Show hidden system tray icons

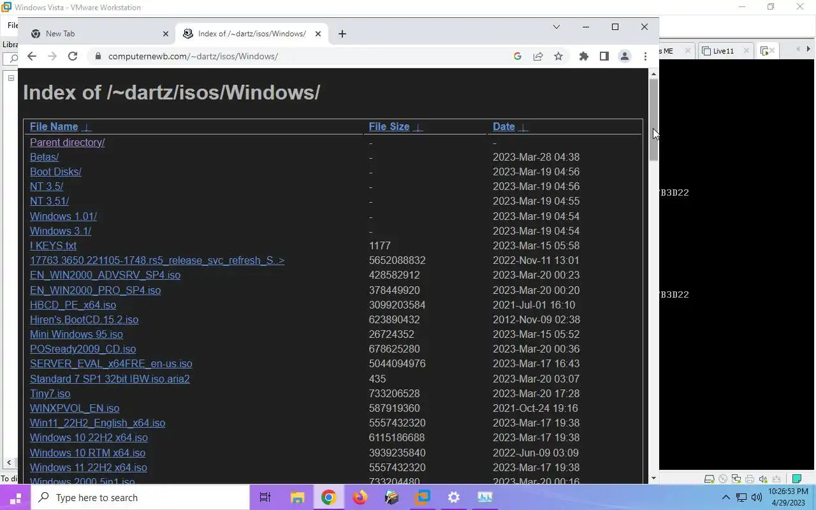[725, 497]
